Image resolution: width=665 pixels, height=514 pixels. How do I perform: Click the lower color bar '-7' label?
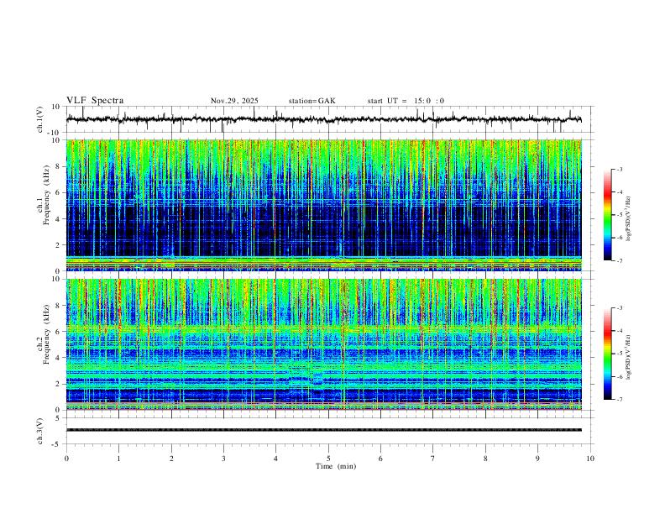tap(619, 399)
